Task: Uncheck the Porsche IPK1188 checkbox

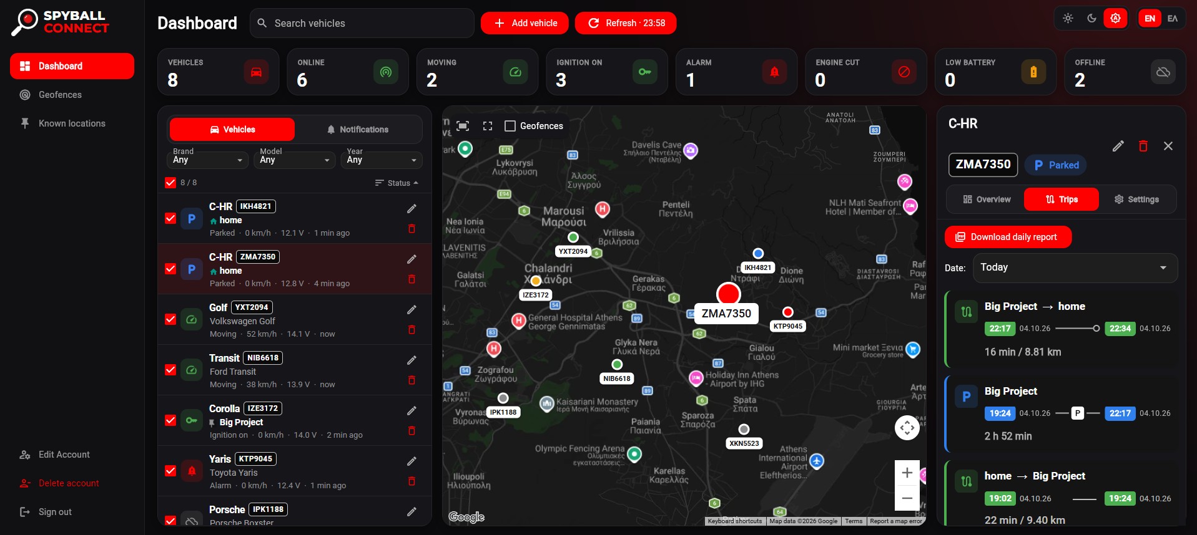Action: coord(170,520)
